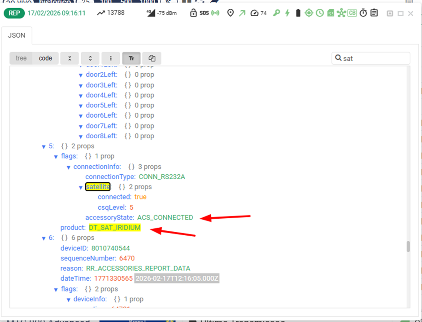This screenshot has height=322, width=422.
Task: Click the black battery icon
Action: coord(298,13)
